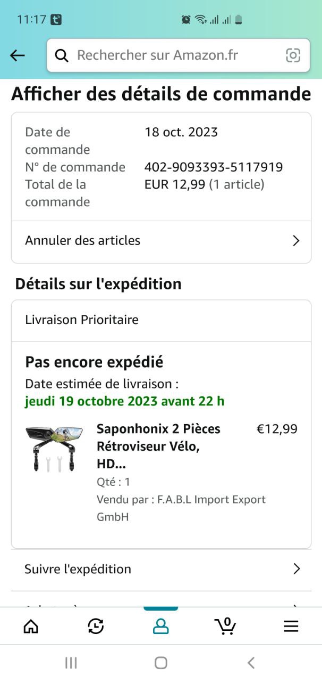
Task: Open the camera scan search icon
Action: pos(293,55)
